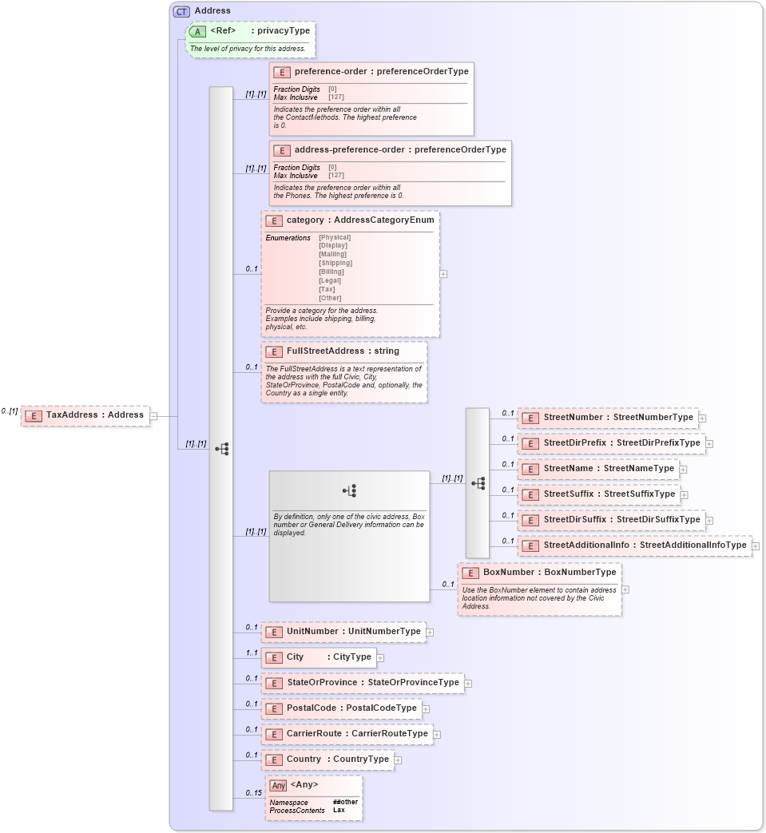Click the Any icon on the <Any> wildcard

pyautogui.click(x=277, y=785)
